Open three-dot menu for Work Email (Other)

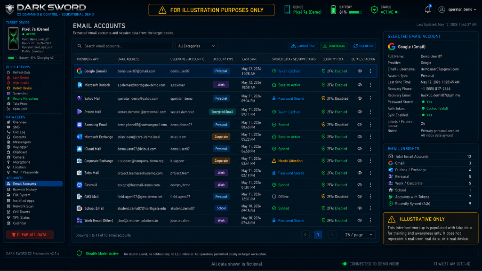click(370, 220)
